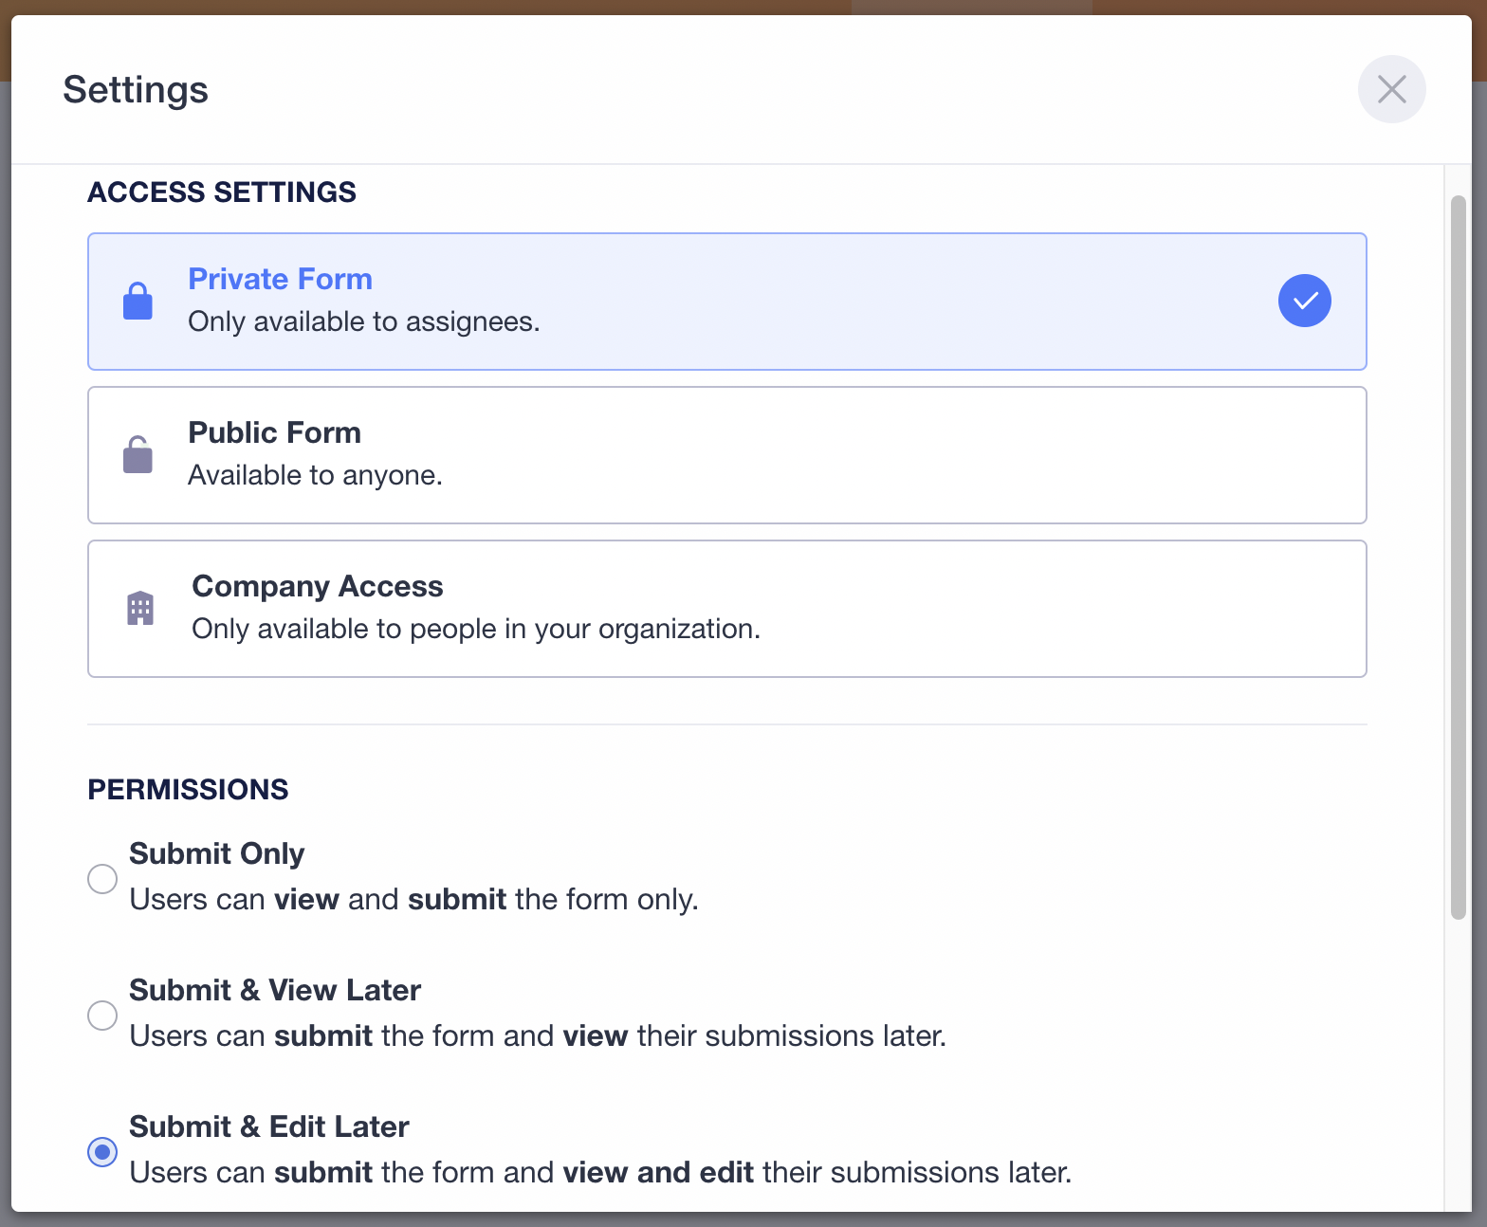Close the Settings dialog with the X
The width and height of the screenshot is (1487, 1227).
coord(1391,89)
